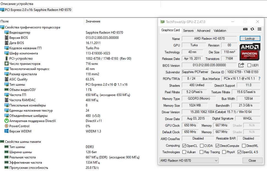Click icon beside Число транзисторов
267x174 pixels.
(x=7, y=63)
